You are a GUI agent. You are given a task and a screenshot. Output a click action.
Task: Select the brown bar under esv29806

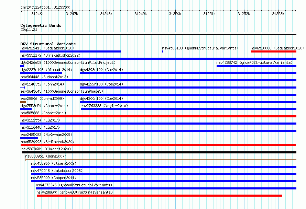pos(23,102)
